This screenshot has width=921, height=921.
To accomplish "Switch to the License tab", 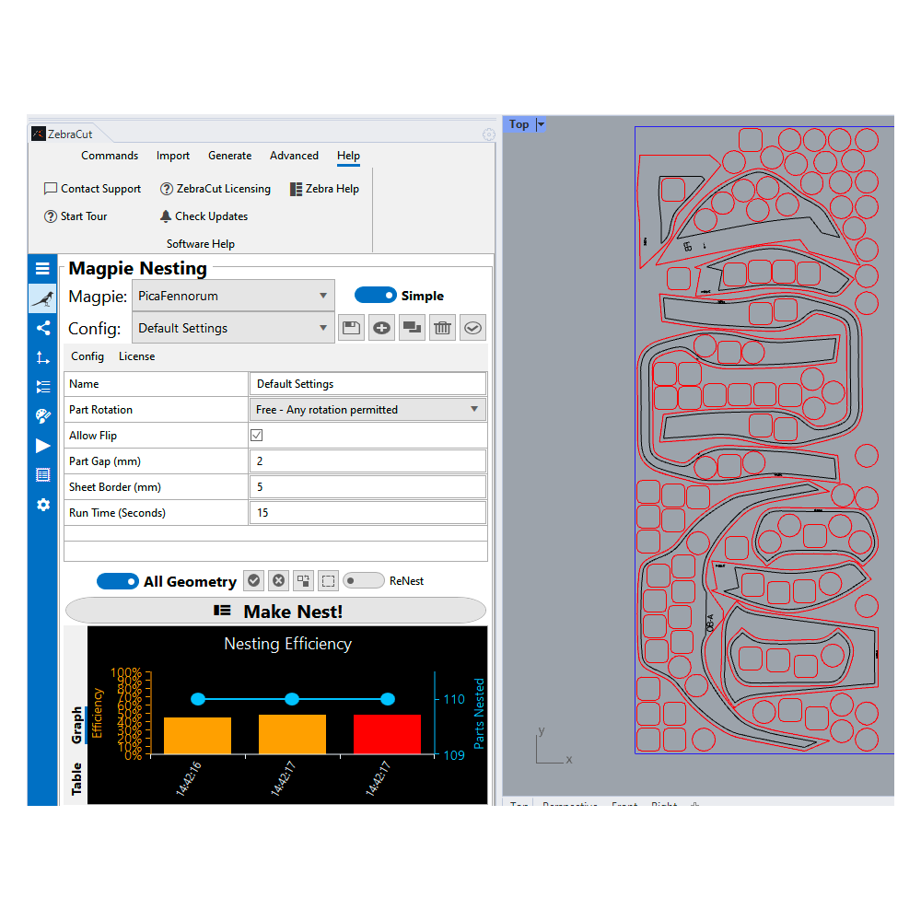I will (137, 356).
